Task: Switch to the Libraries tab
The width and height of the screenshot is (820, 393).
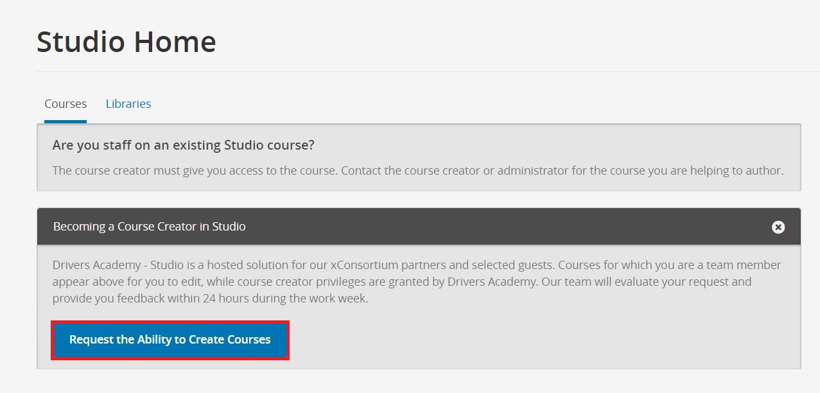Action: (x=128, y=103)
